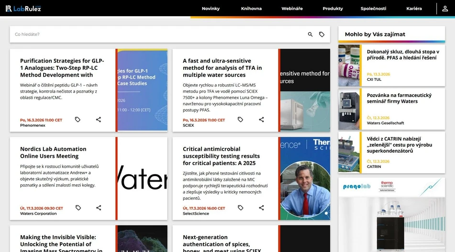The width and height of the screenshot is (455, 252).
Task: Click the LabRulez logo in header
Action: (23, 8)
